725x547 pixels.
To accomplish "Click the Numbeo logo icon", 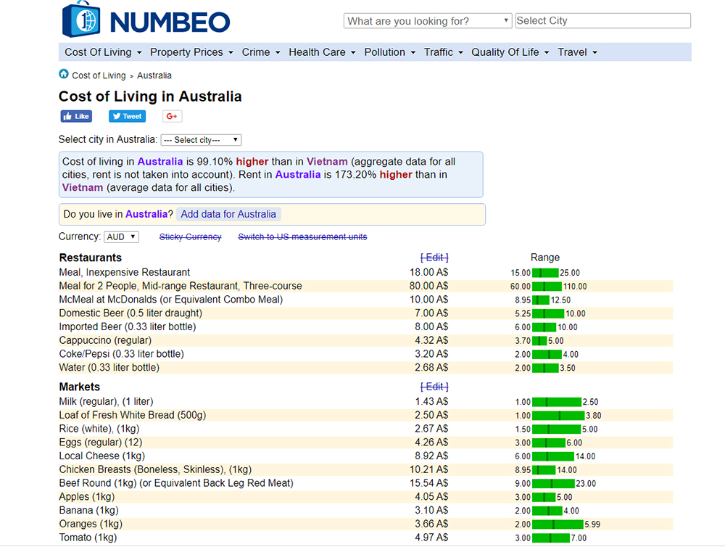I will pos(81,20).
